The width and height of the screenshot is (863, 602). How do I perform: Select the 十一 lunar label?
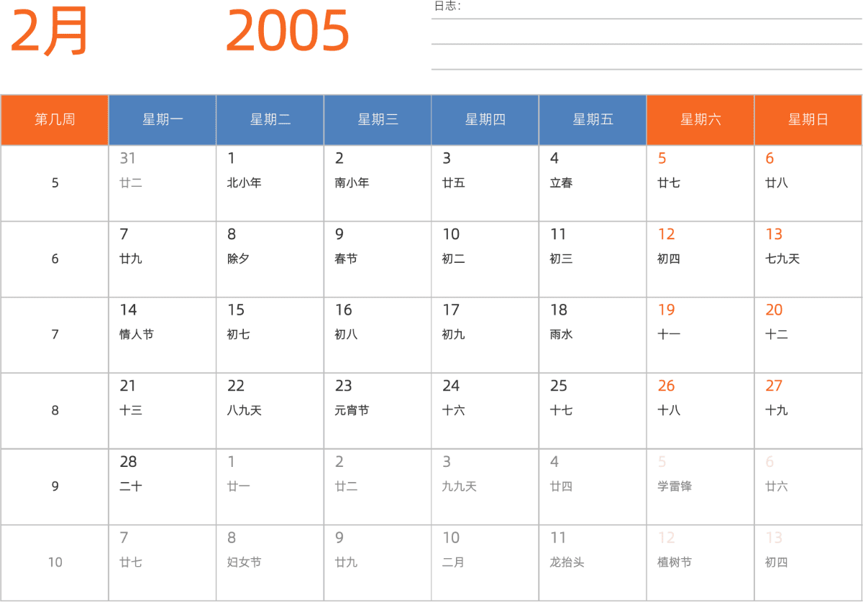pyautogui.click(x=669, y=335)
